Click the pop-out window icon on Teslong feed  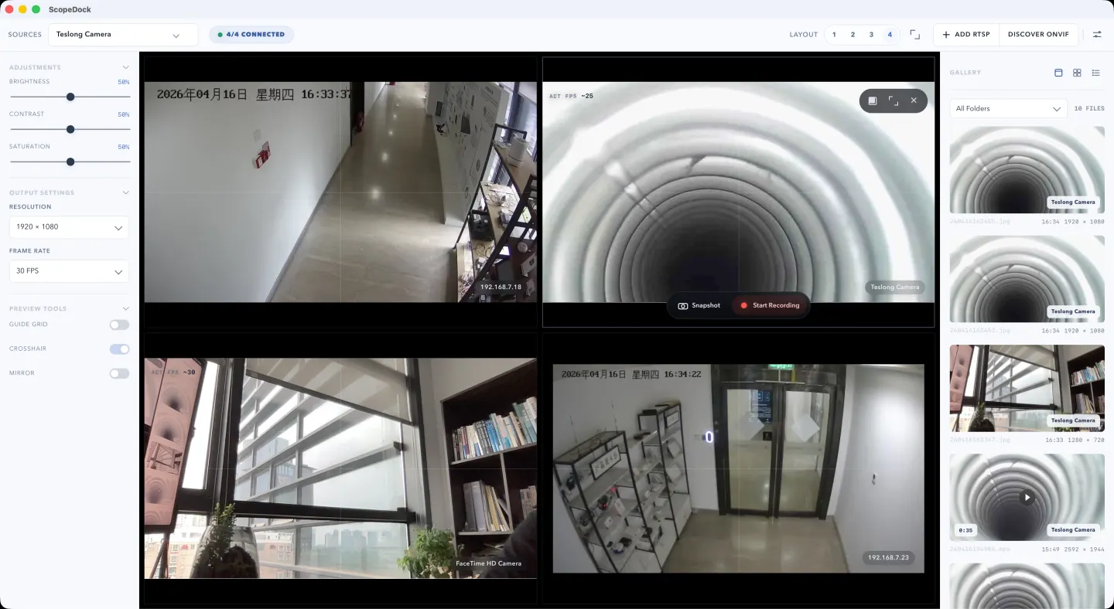coord(873,100)
